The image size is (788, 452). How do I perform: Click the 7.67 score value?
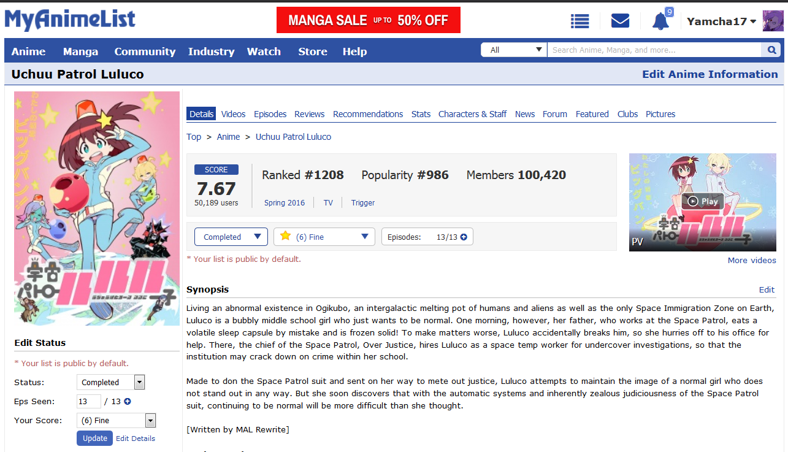point(216,188)
